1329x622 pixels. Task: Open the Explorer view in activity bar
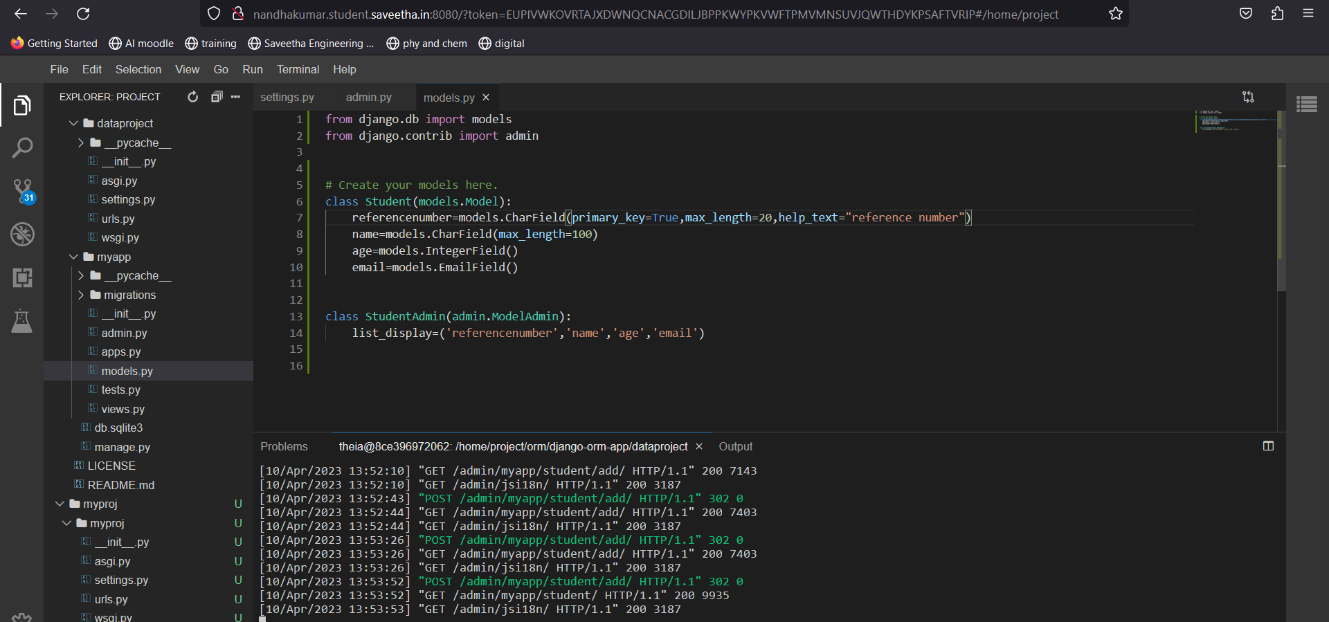tap(22, 105)
